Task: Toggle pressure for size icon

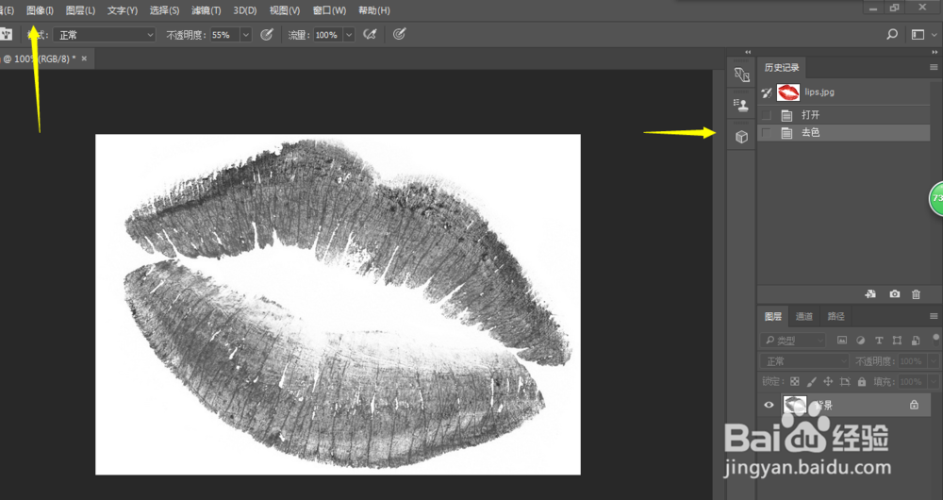Action: [399, 35]
